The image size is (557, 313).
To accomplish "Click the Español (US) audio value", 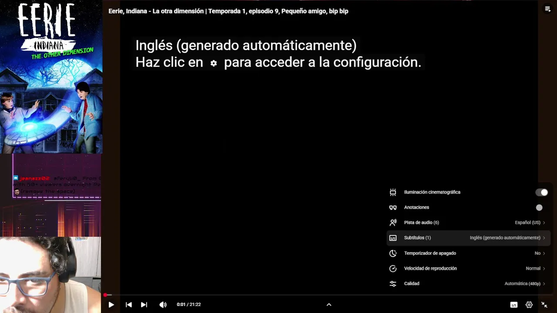I will click(527, 223).
